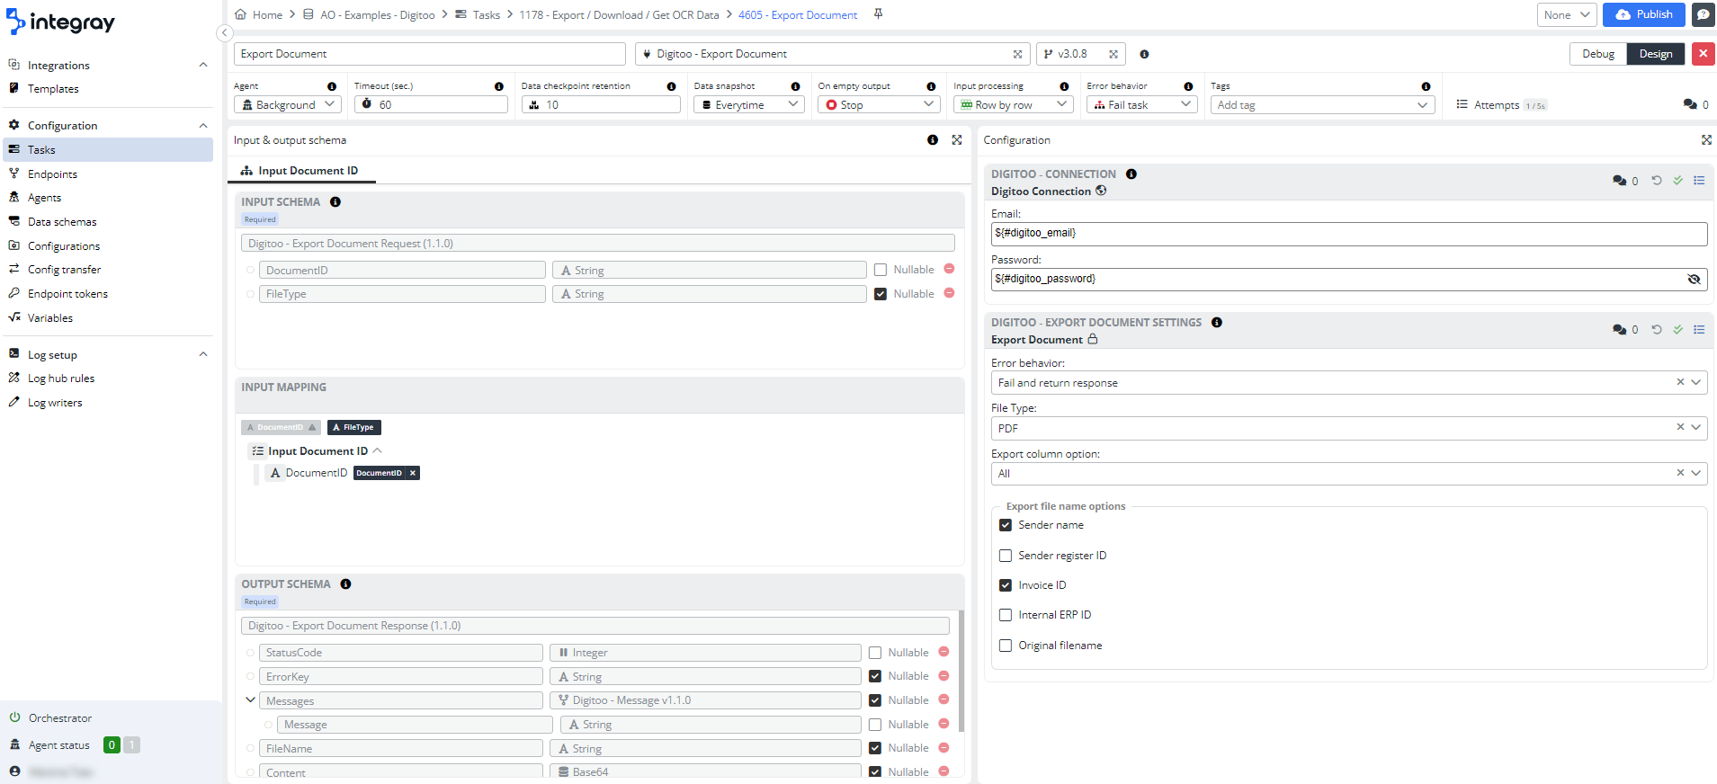Open list icon in Export Document Settings
The image size is (1717, 784).
pos(1699,330)
